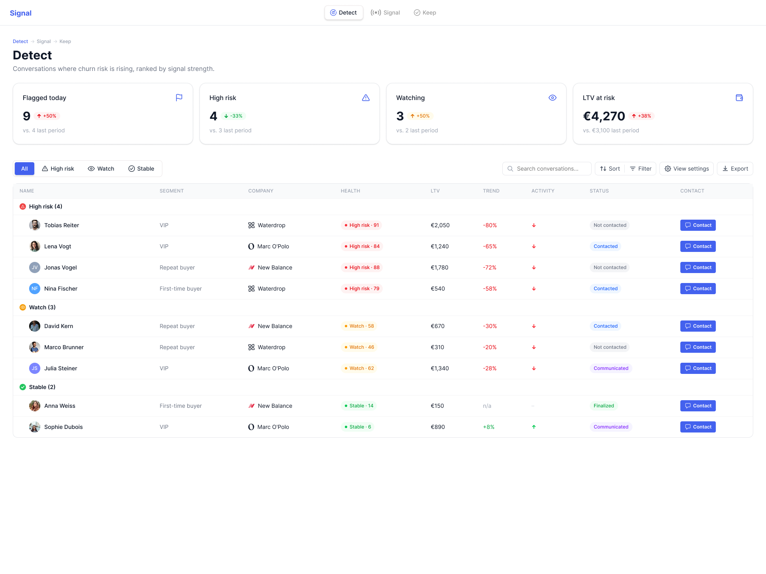Click the eye icon in Watching card

[553, 98]
